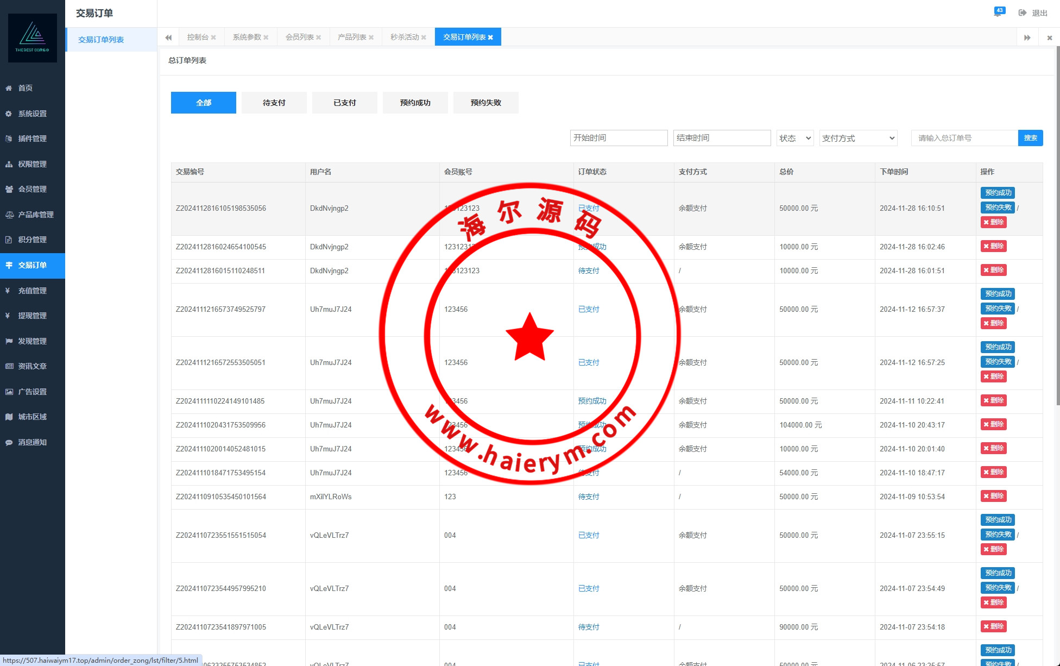The image size is (1060, 666).
Task: Click the vertical page scrollbar
Action: [x=1057, y=225]
